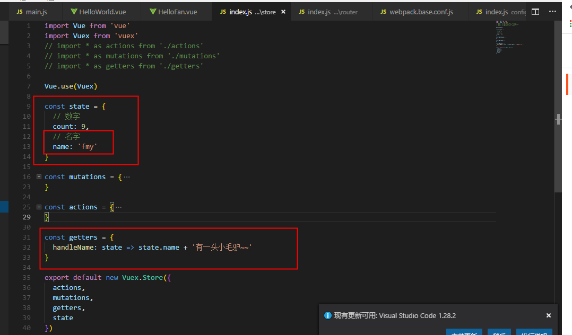572x335 pixels.
Task: Click line number 35 in the gutter
Action: click(27, 278)
